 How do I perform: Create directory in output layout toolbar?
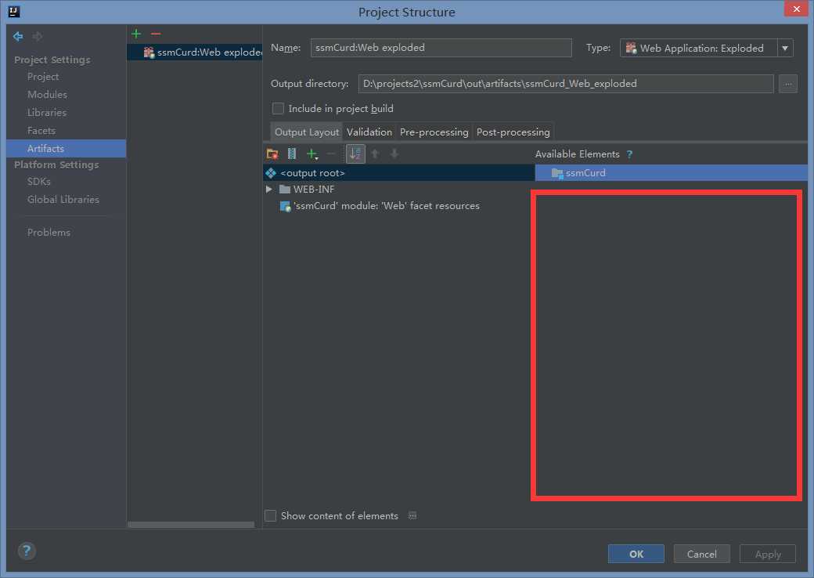272,154
